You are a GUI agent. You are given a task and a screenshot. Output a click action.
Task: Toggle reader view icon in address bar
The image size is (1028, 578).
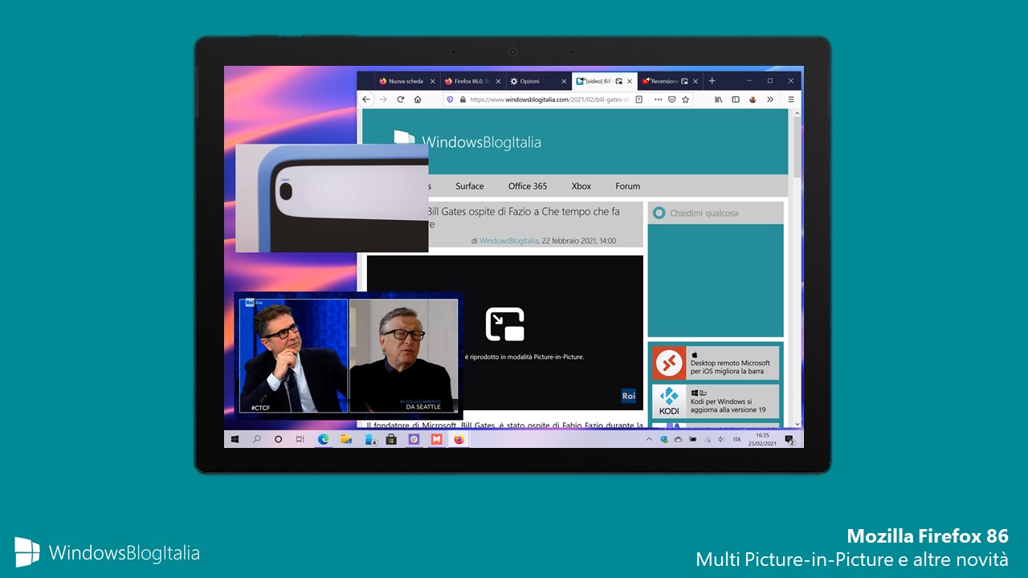(x=638, y=100)
